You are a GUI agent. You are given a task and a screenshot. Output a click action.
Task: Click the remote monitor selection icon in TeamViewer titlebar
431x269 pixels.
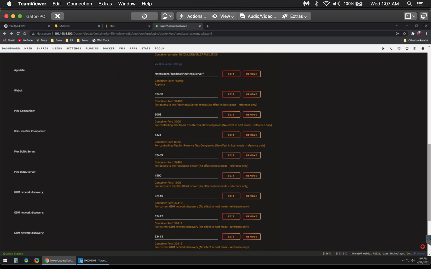(x=424, y=16)
